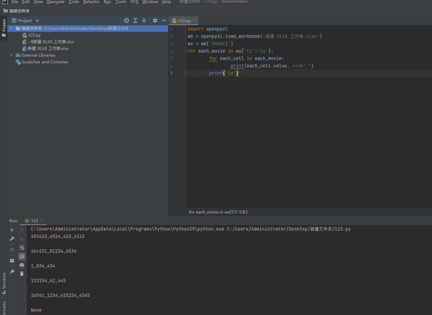Image resolution: width=432 pixels, height=315 pixels.
Task: Clear console output with trash icon
Action: tap(22, 274)
